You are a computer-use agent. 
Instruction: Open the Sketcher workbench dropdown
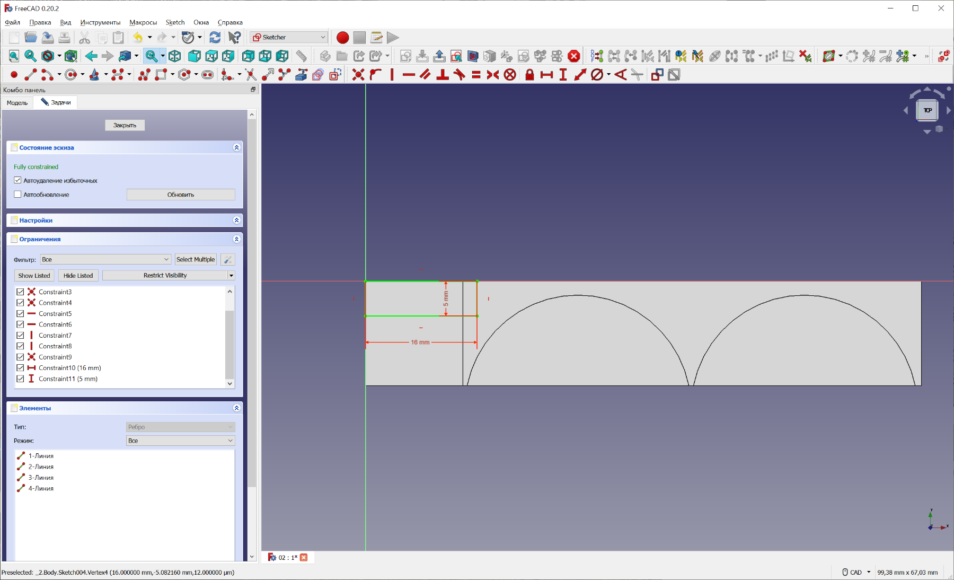click(289, 37)
